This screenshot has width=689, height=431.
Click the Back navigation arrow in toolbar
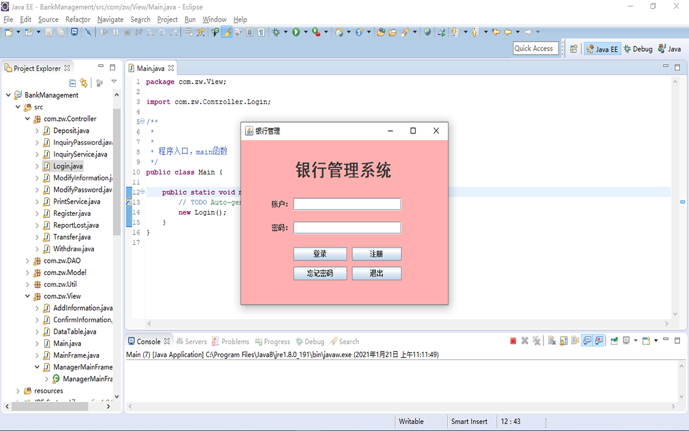click(508, 32)
